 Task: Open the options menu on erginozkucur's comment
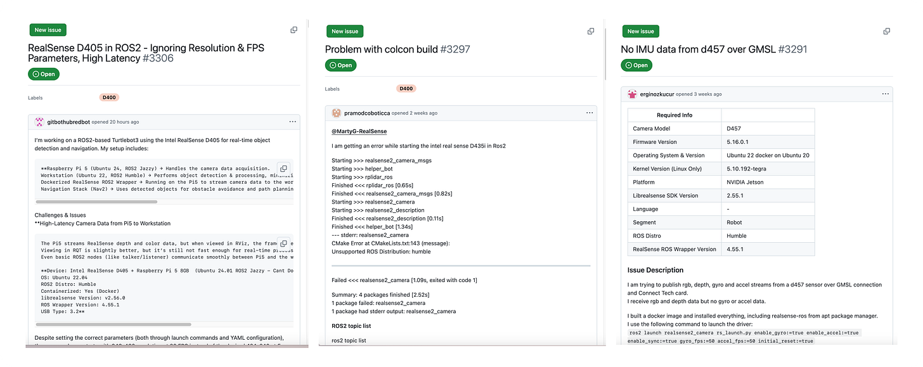click(x=886, y=94)
